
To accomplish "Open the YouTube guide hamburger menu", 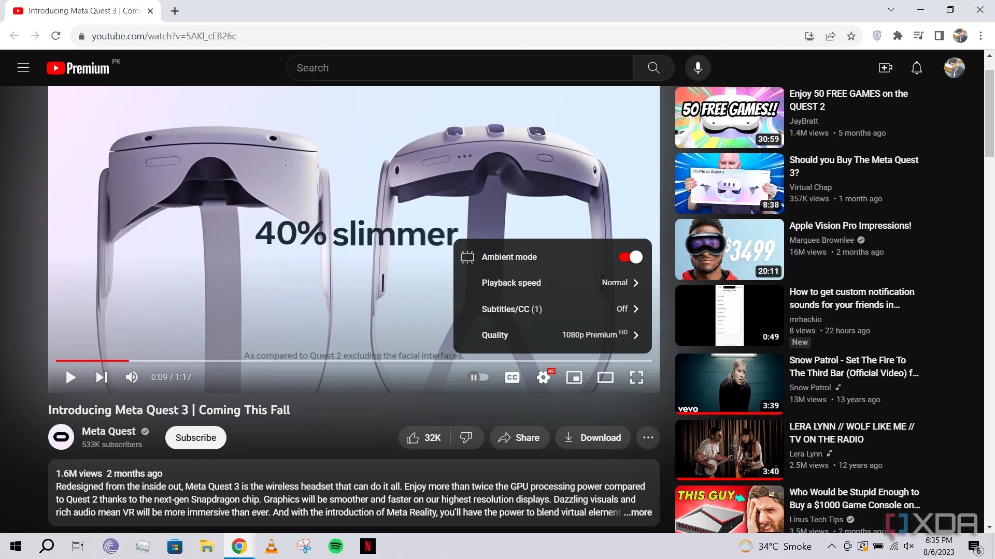I will [x=23, y=68].
